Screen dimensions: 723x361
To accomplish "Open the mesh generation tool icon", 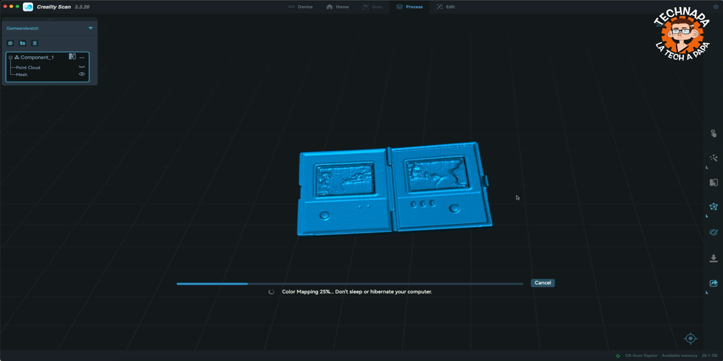I will click(713, 206).
